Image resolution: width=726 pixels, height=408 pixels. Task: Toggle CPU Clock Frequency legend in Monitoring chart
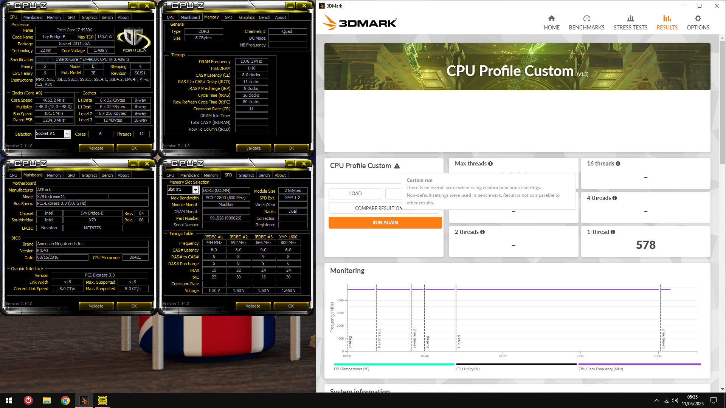coord(639,367)
